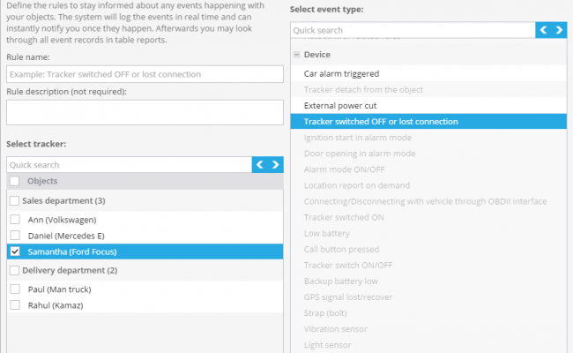Collapse the Device event group
Screen dimensions: 573x353
(x=297, y=55)
